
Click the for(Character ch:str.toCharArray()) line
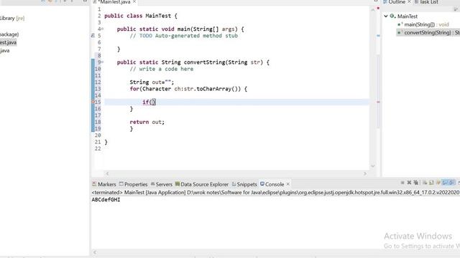[x=188, y=89]
